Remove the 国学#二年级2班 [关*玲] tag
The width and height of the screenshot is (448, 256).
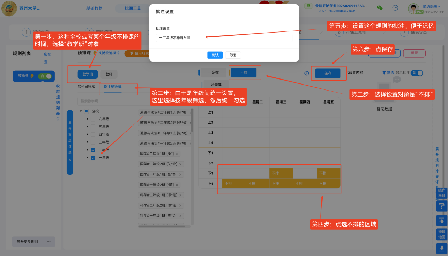(180, 164)
